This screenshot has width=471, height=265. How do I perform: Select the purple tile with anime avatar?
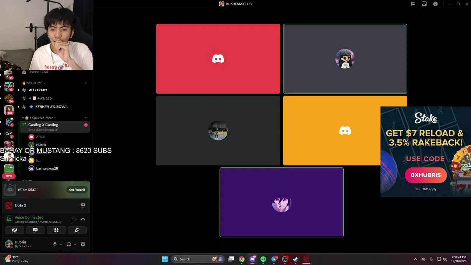pyautogui.click(x=281, y=202)
